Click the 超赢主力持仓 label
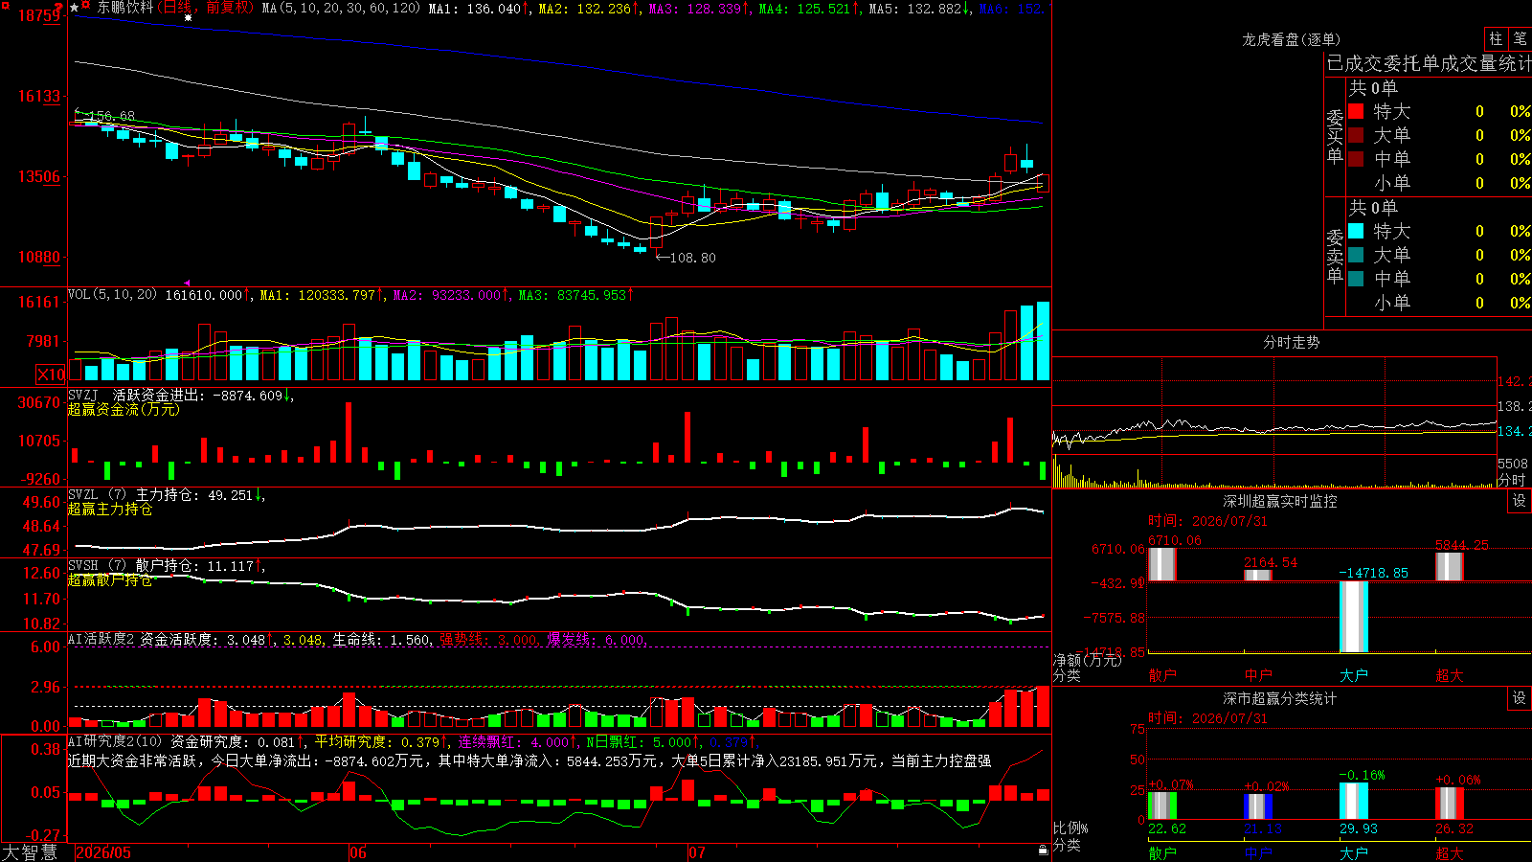The height and width of the screenshot is (862, 1532). point(110,509)
